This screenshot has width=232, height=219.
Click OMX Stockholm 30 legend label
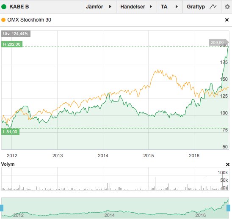[x=29, y=20]
